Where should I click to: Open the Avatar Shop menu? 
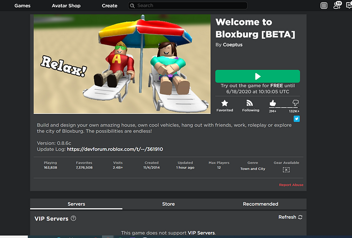pos(66,6)
